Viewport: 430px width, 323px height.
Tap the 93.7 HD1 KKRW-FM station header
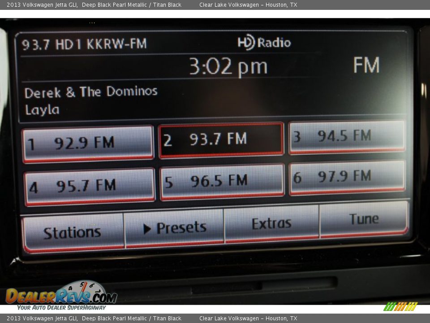[x=84, y=44]
